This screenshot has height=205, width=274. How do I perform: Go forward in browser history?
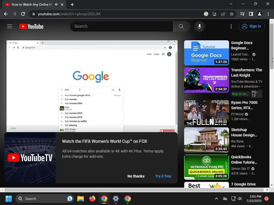coord(14,14)
